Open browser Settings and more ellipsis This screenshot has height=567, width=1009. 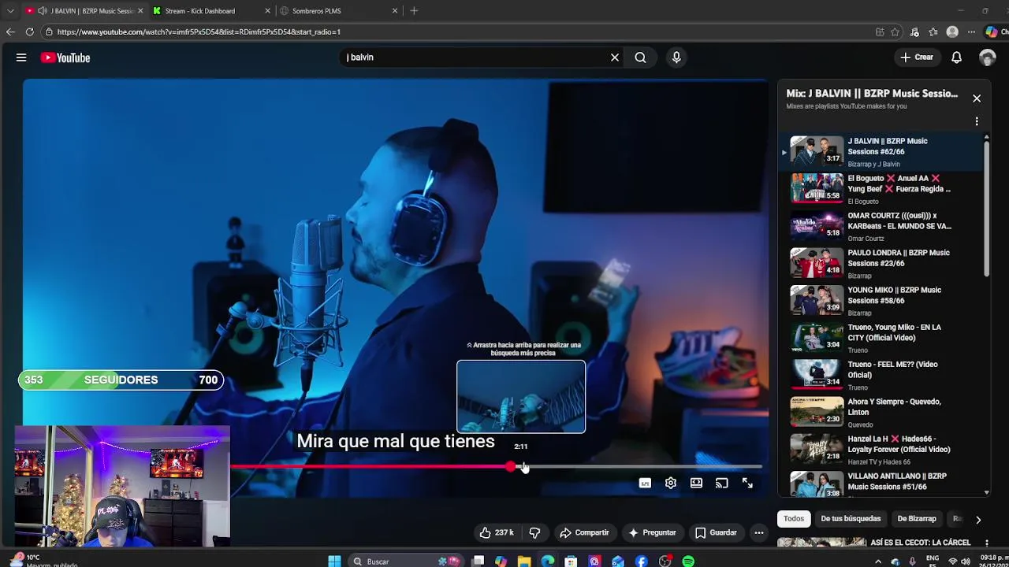(970, 32)
